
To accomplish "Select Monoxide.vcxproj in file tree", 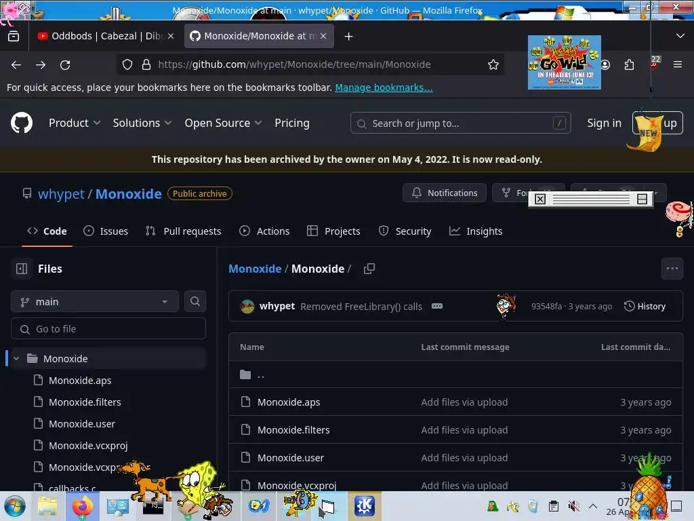I will [88, 445].
